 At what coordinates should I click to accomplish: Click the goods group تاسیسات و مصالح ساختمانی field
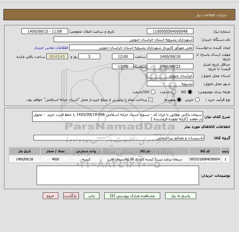119,138
